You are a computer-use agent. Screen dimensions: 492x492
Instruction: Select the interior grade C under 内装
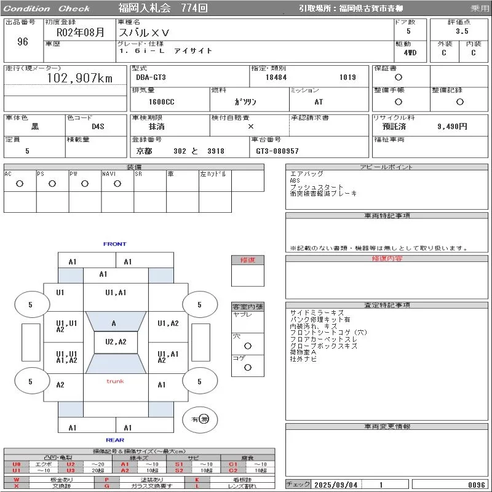tap(473, 53)
